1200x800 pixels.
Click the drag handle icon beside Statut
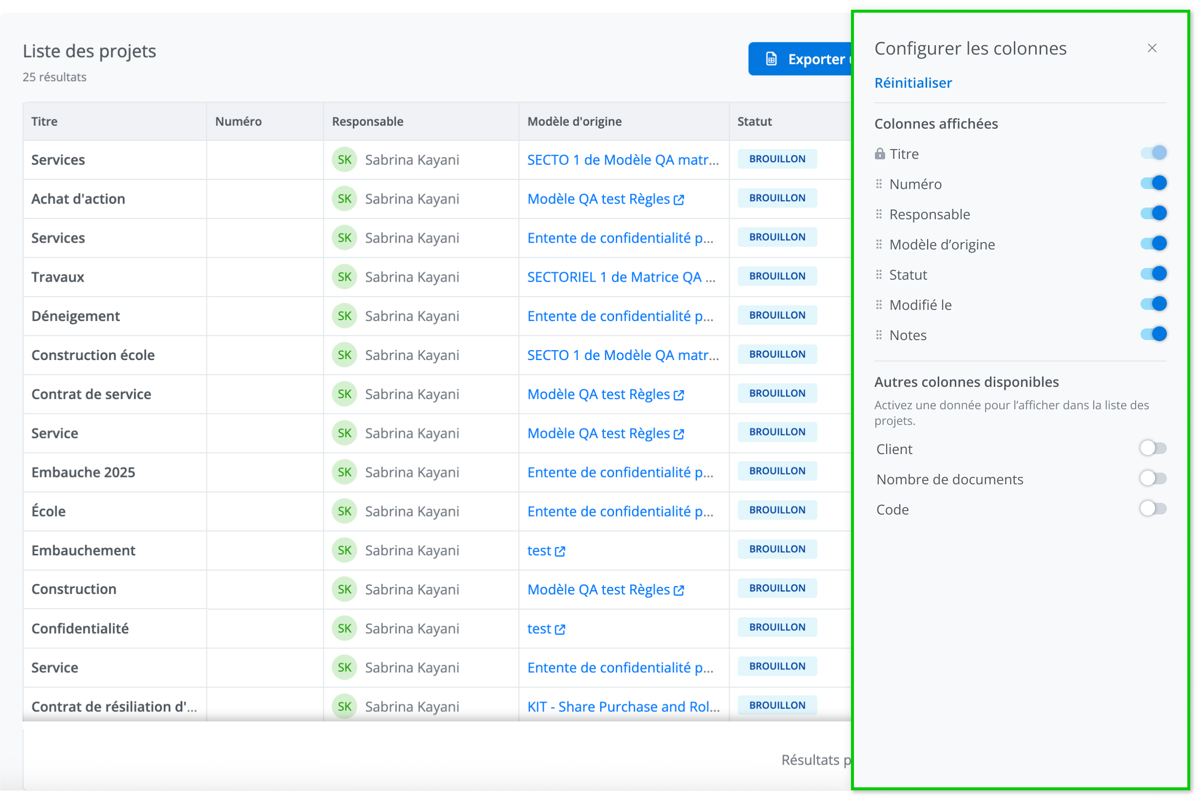tap(878, 274)
